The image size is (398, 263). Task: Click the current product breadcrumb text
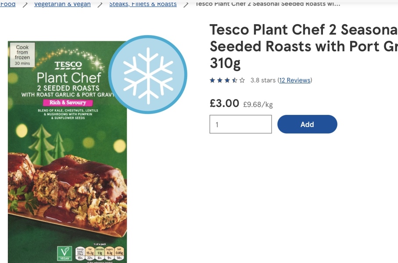268,4
